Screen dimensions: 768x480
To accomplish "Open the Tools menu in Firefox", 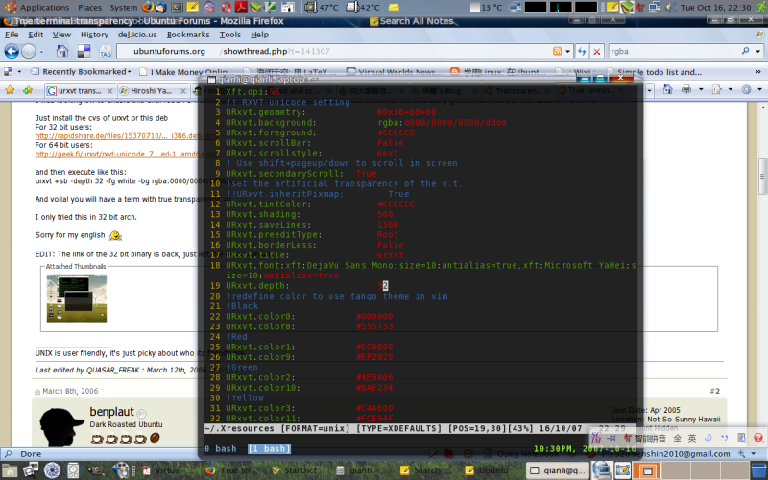I will [229, 35].
